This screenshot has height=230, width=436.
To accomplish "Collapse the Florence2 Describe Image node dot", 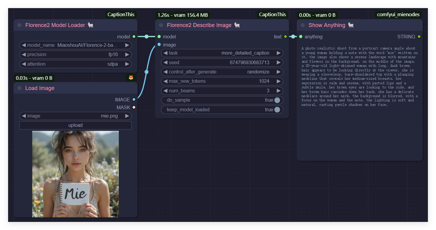I will pos(161,25).
